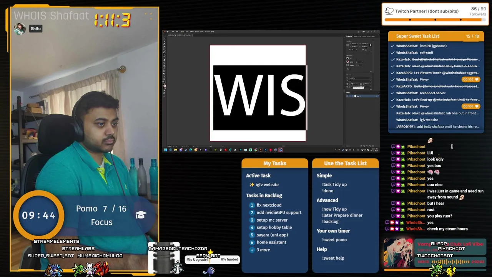Click the Fill color swatch in Appearance

pyautogui.click(x=347, y=58)
